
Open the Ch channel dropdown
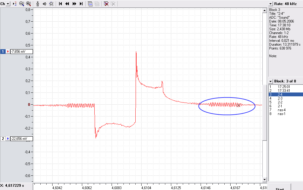click(x=8, y=4)
